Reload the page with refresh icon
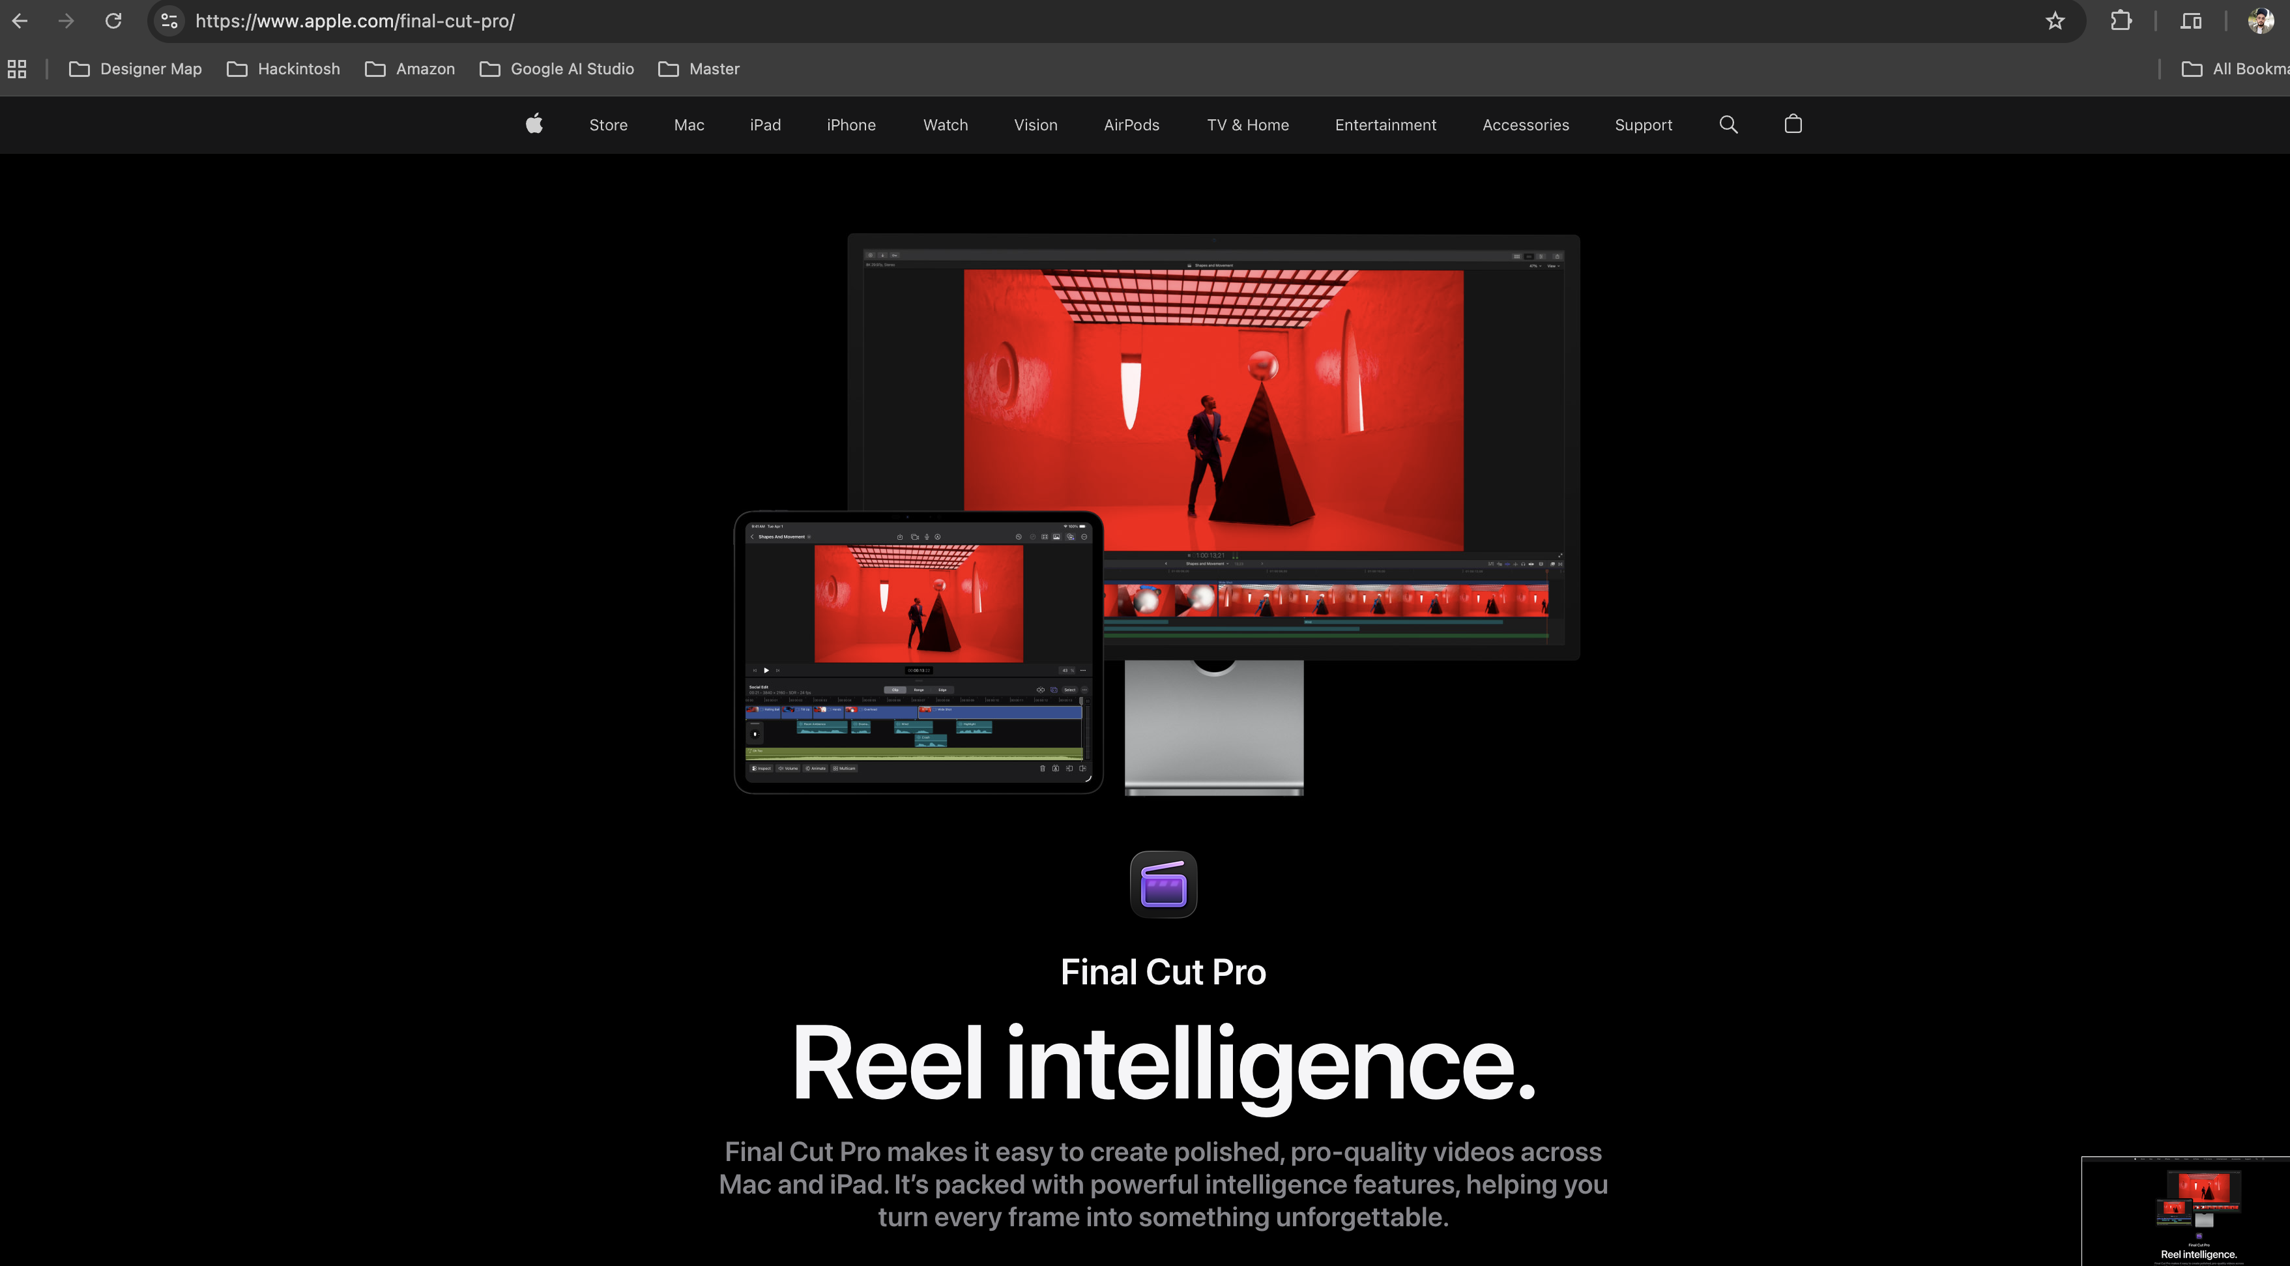The image size is (2290, 1266). click(113, 22)
